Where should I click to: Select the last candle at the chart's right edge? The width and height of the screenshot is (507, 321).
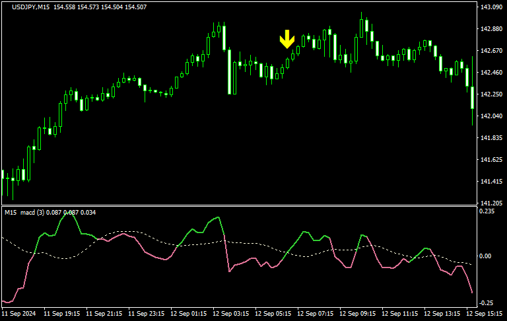tap(473, 98)
